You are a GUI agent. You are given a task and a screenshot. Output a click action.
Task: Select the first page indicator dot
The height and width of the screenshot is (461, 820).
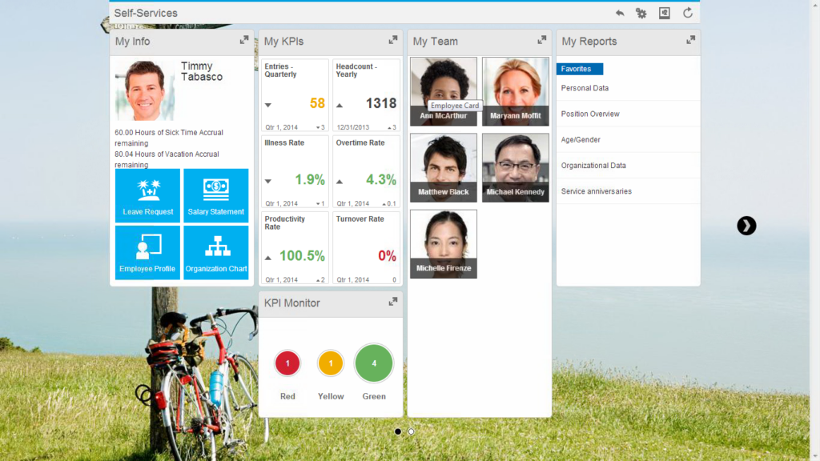[x=398, y=431]
